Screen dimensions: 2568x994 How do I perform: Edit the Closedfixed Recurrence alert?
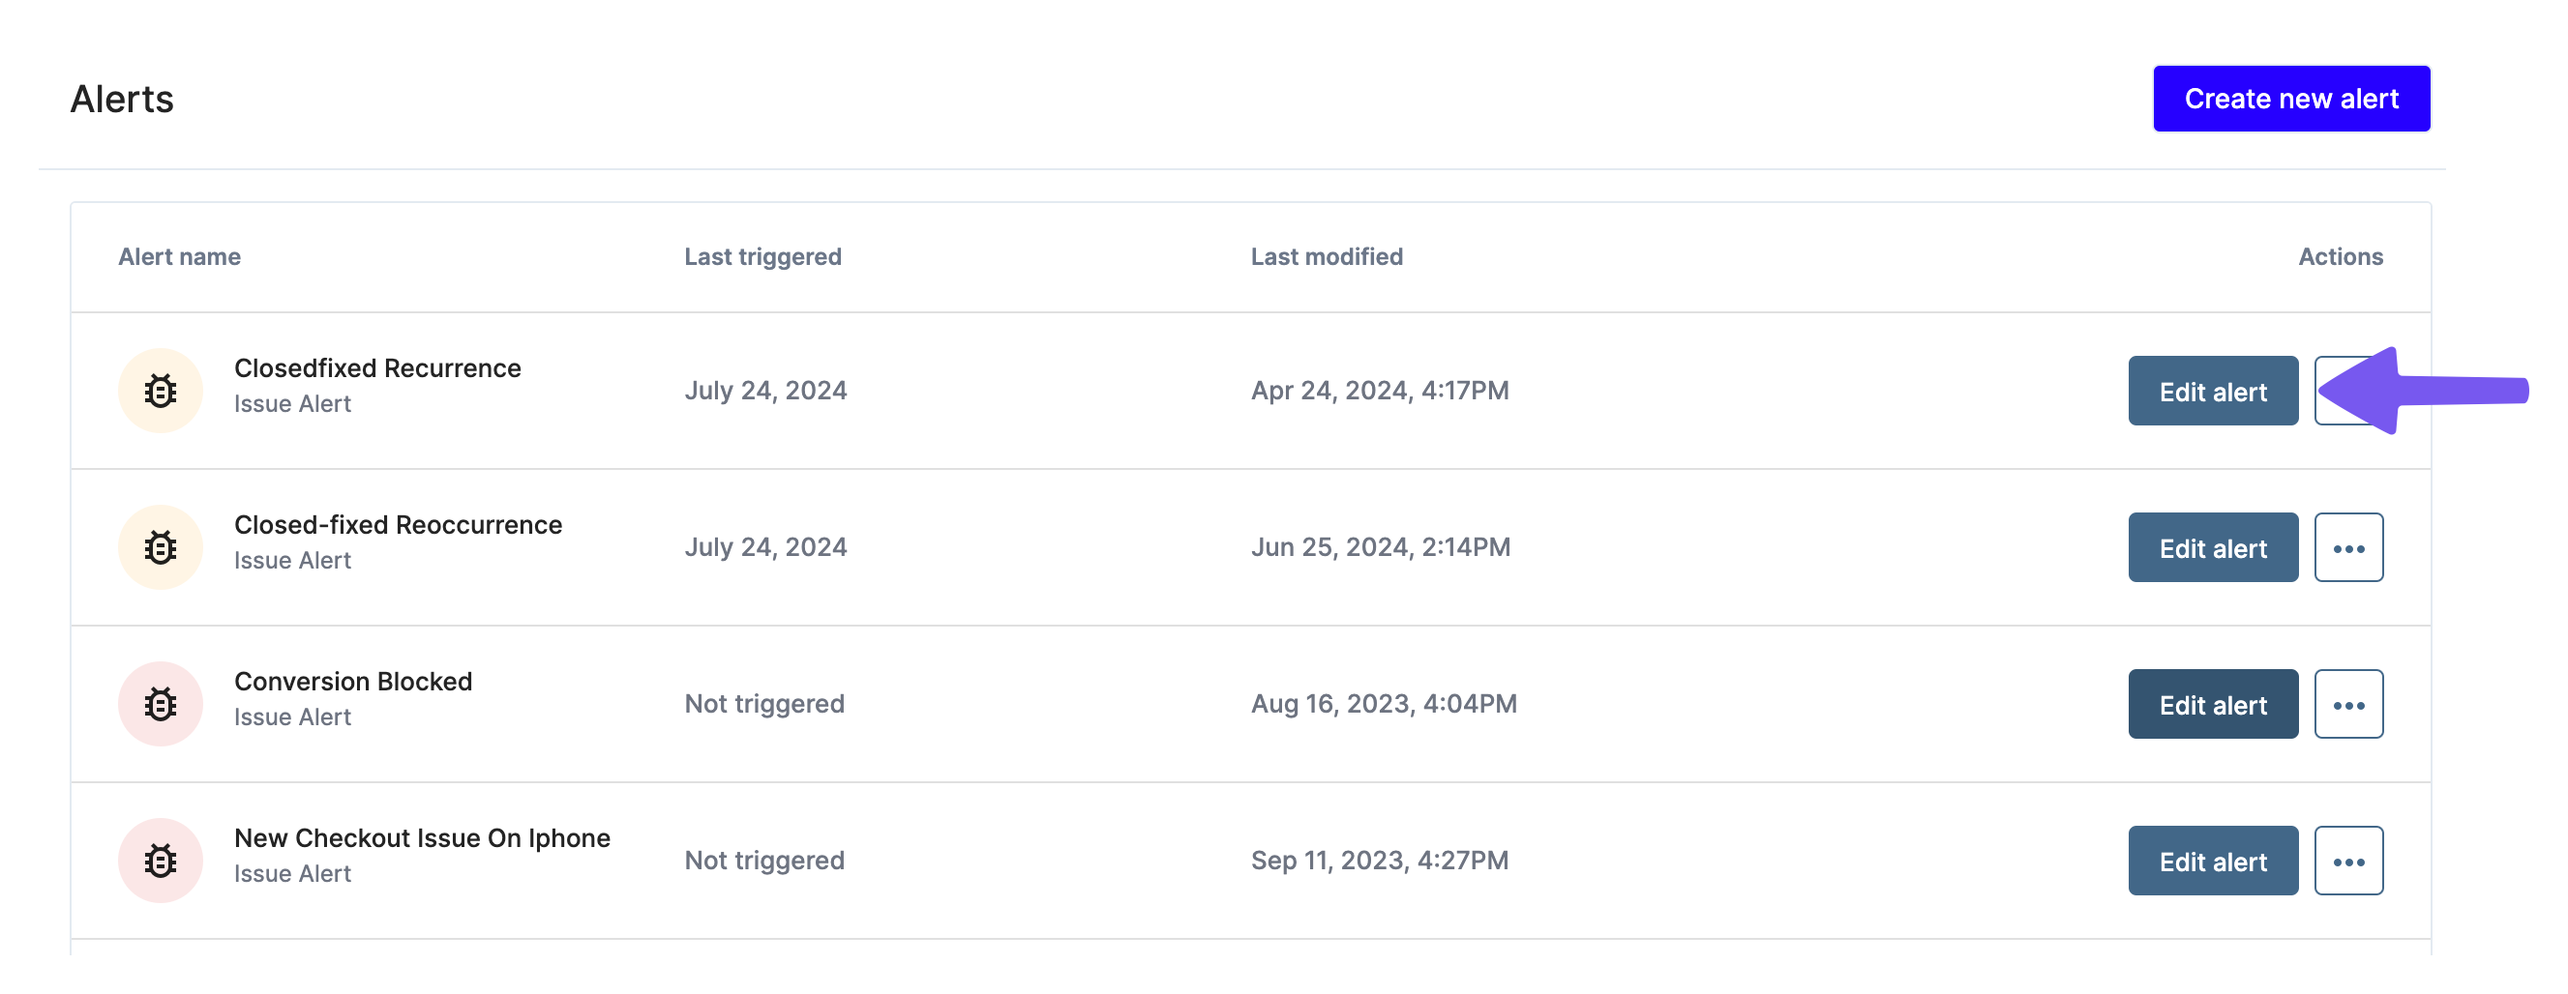pyautogui.click(x=2213, y=391)
